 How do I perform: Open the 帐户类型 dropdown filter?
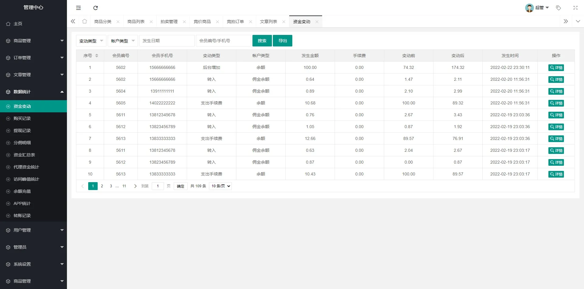123,41
